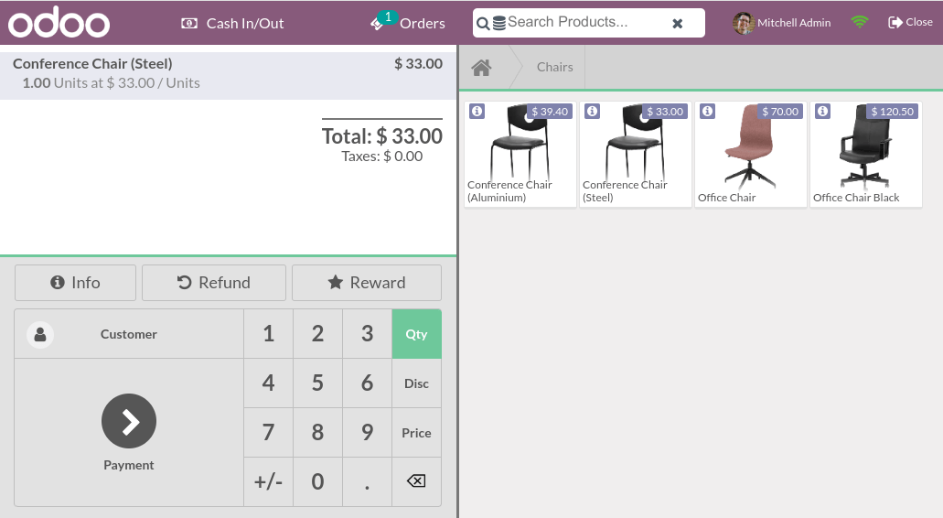The height and width of the screenshot is (518, 943).
Task: Open info for Conference Chair (Aluminium)
Action: click(477, 112)
